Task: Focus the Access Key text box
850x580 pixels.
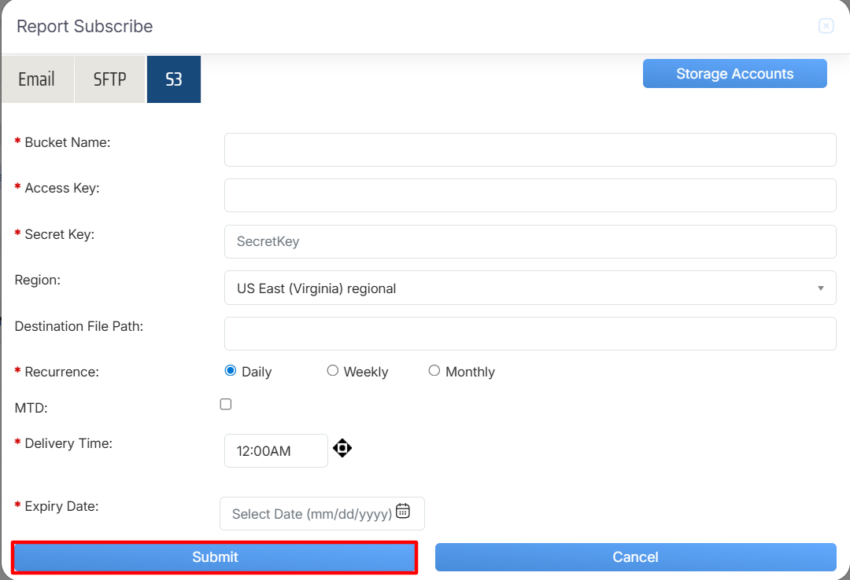Action: click(x=530, y=195)
